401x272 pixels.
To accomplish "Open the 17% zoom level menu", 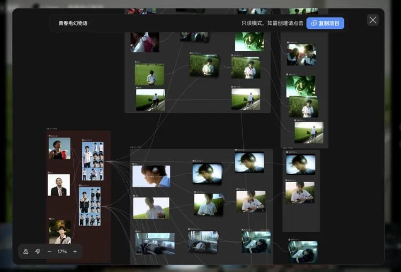I will click(x=62, y=251).
